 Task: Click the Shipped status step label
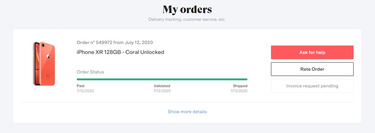click(240, 86)
